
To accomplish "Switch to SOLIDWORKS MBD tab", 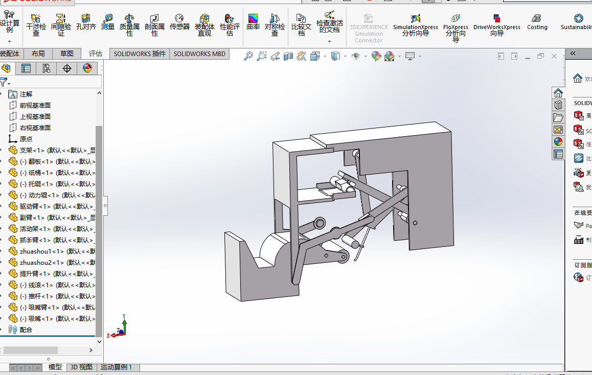I will pyautogui.click(x=199, y=54).
